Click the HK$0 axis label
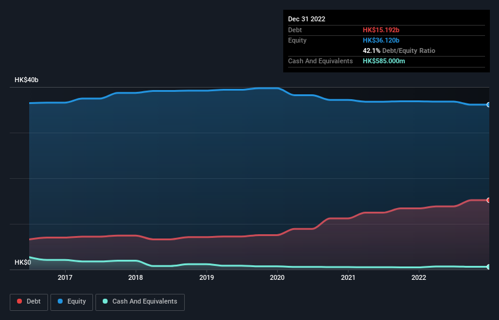The width and height of the screenshot is (499, 320). (x=23, y=262)
